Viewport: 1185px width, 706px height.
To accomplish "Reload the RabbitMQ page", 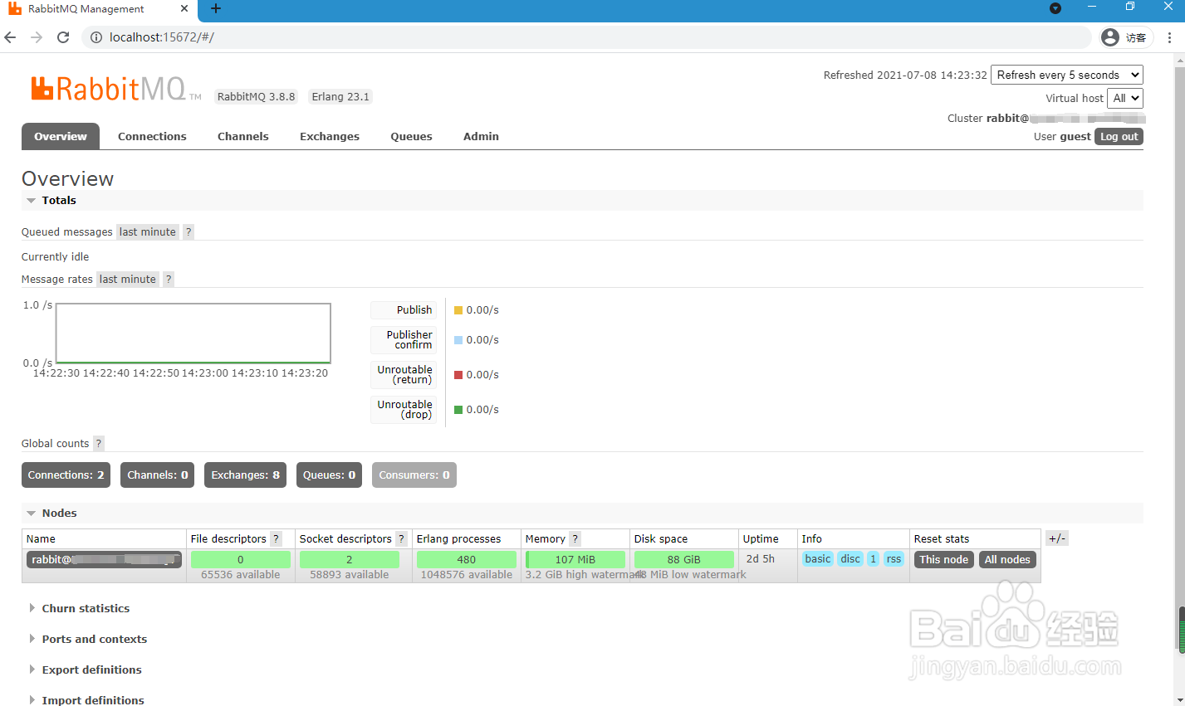I will [x=63, y=37].
